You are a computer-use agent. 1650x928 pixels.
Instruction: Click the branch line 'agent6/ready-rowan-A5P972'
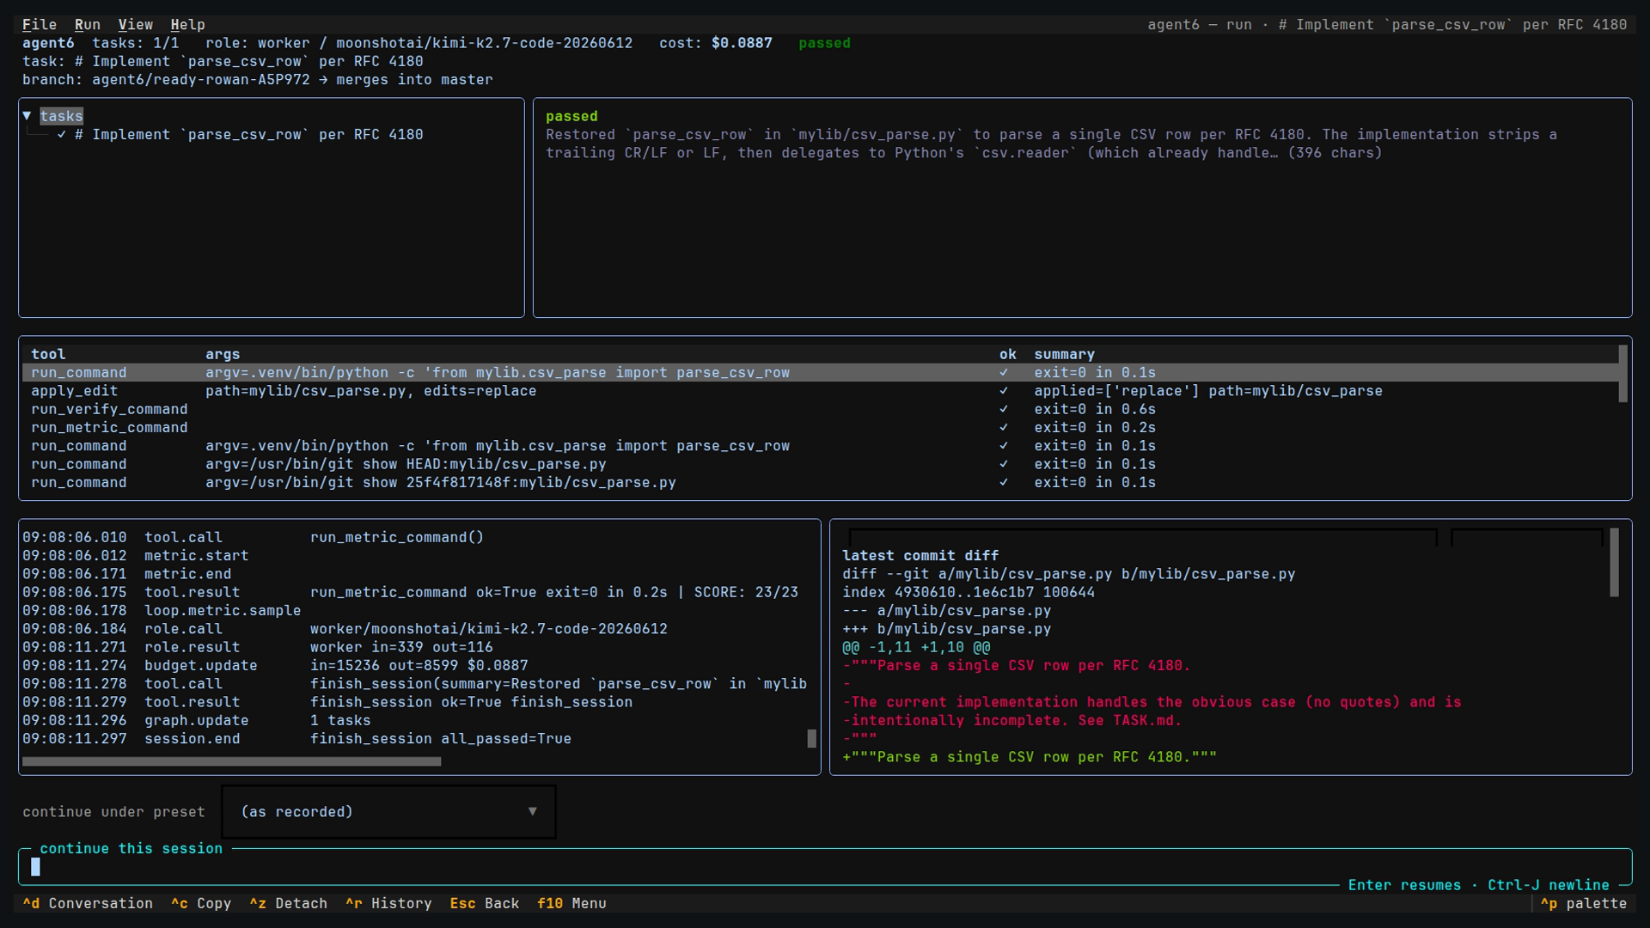point(258,80)
